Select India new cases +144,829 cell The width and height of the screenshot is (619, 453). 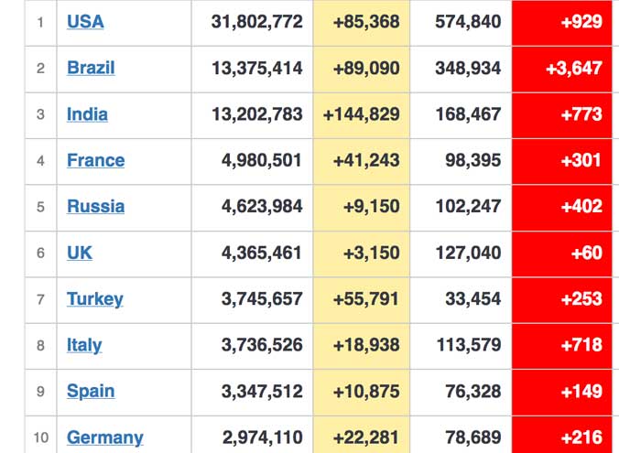tap(361, 115)
